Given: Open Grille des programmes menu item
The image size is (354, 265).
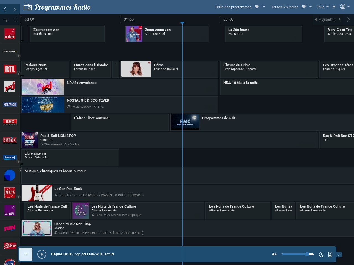Looking at the screenshot, I should [233, 7].
